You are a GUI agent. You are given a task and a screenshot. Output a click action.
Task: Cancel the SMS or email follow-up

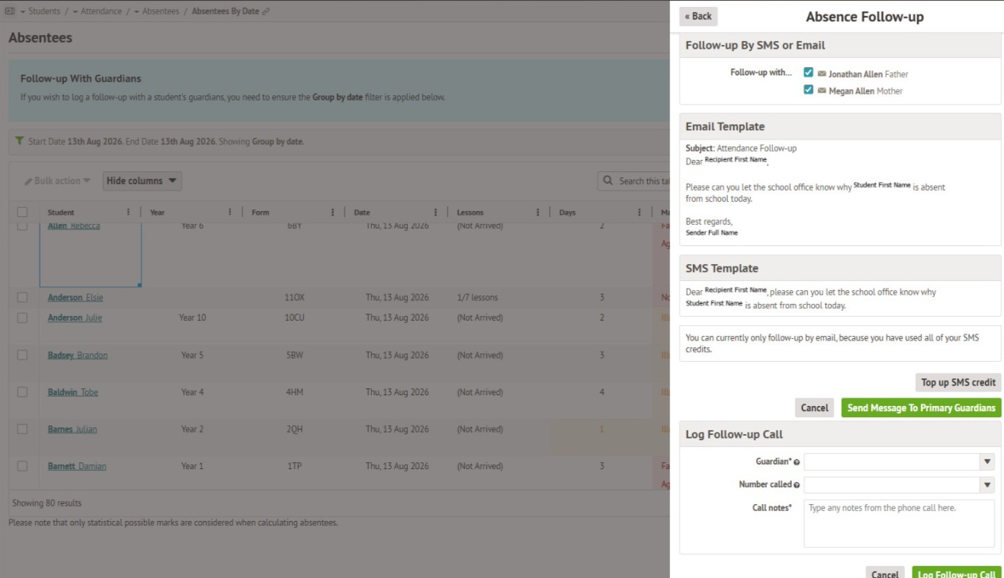click(x=814, y=407)
